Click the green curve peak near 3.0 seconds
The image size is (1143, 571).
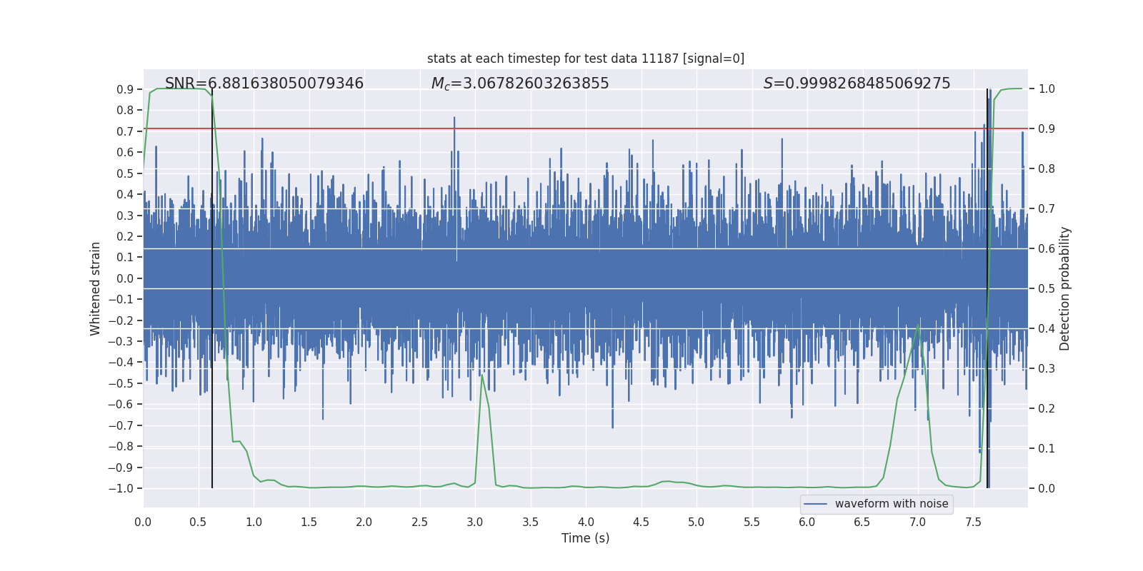pyautogui.click(x=482, y=375)
